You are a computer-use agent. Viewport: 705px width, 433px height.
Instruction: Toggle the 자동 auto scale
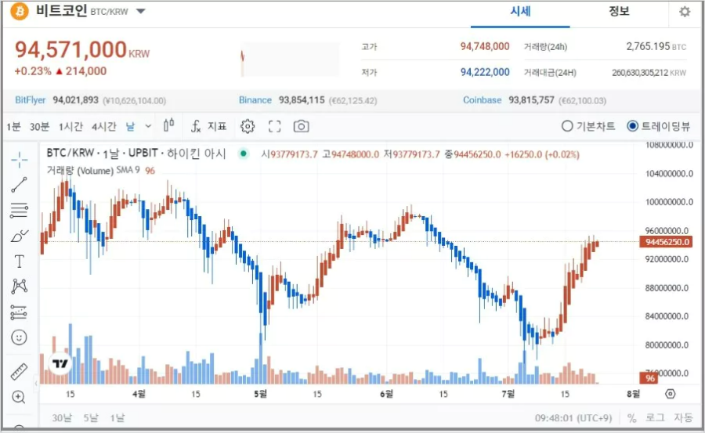coord(683,418)
